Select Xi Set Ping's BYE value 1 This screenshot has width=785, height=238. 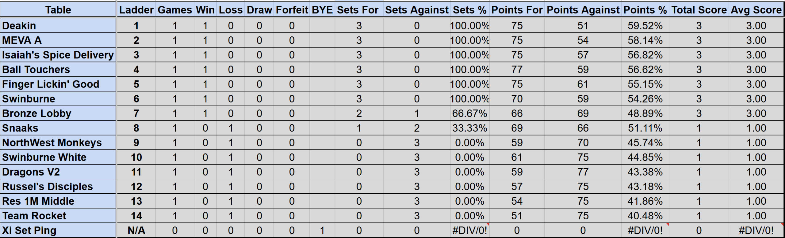coord(322,230)
